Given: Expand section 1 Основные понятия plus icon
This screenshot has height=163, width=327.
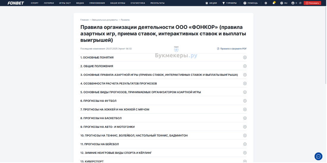Looking at the screenshot, I should (x=245, y=58).
